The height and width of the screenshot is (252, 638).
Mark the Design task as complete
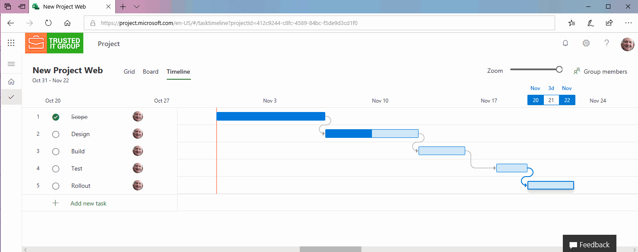point(55,134)
